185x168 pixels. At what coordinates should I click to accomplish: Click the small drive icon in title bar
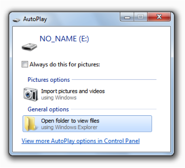click(17, 20)
